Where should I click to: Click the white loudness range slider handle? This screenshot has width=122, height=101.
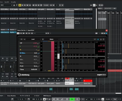[x=58, y=56]
